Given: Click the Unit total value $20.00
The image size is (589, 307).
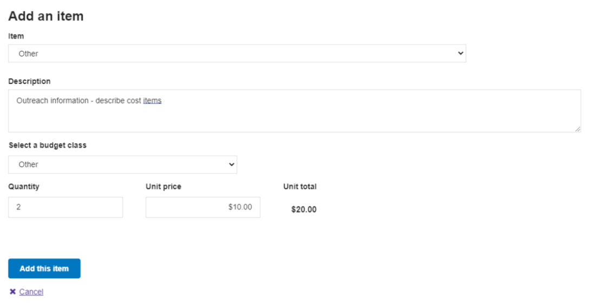Looking at the screenshot, I should click(x=304, y=210).
